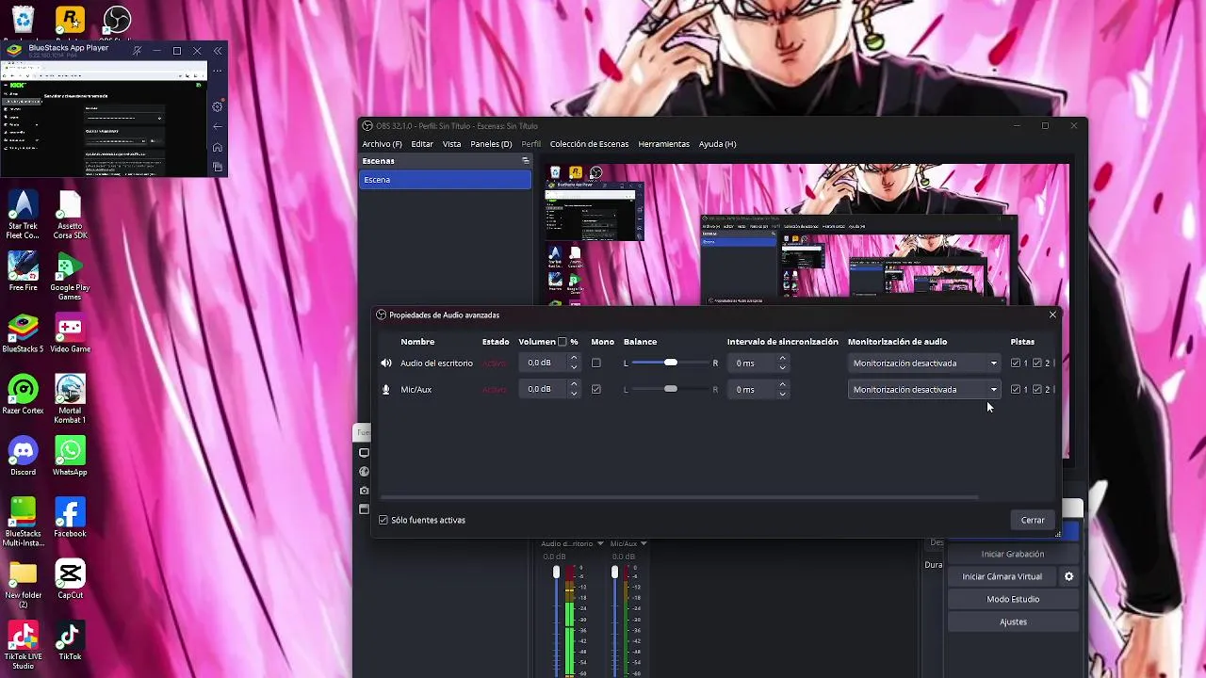This screenshot has height=678, width=1206.
Task: Click balance slider for Audio del escritorio
Action: click(670, 363)
